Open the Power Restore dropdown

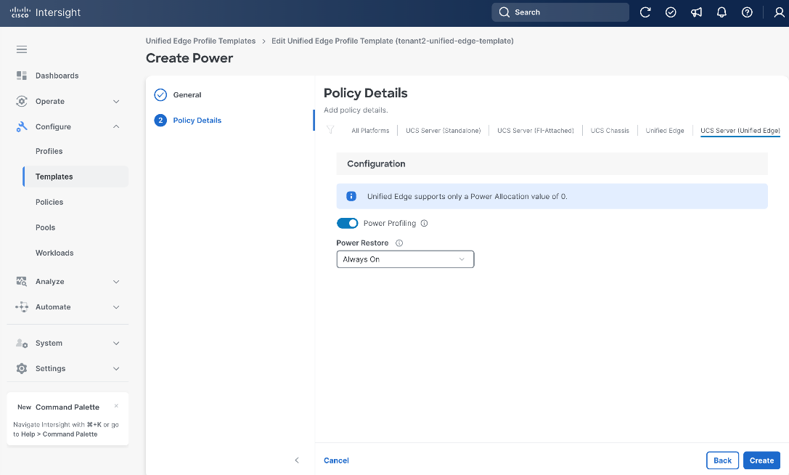tap(405, 259)
